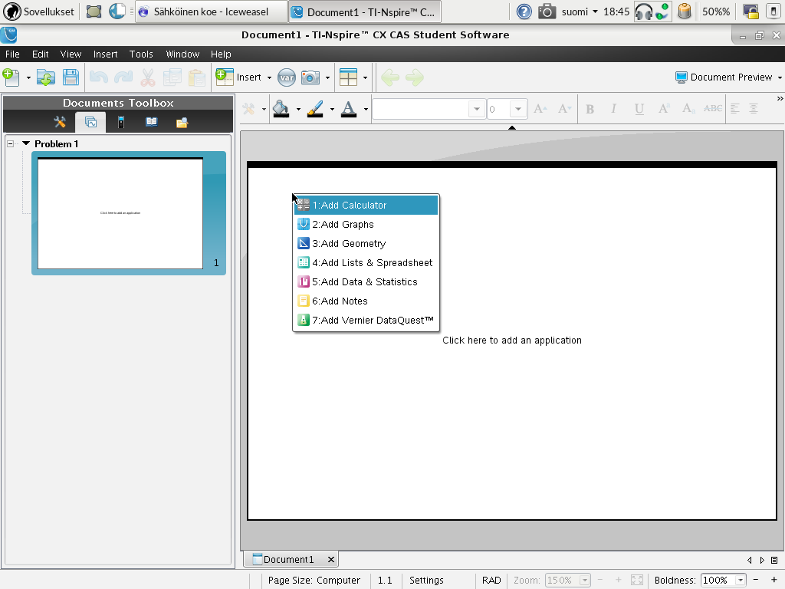Click the page layout icon
Viewport: 785px width, 589px height.
[x=349, y=77]
